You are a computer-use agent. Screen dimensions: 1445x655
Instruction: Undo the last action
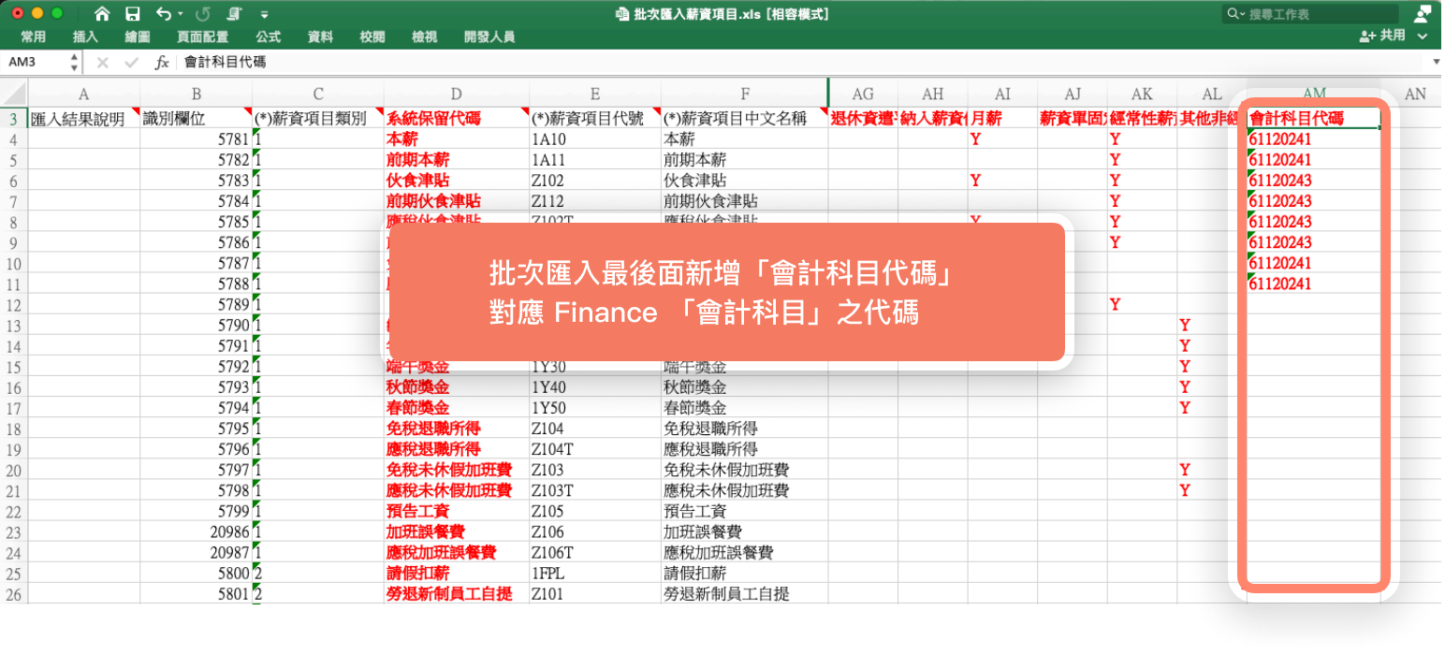tap(164, 14)
